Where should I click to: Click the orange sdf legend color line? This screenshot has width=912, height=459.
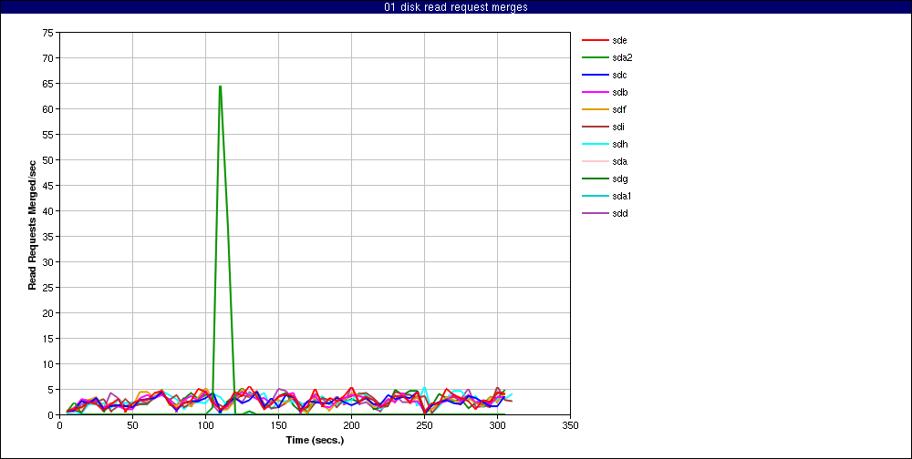click(x=595, y=110)
